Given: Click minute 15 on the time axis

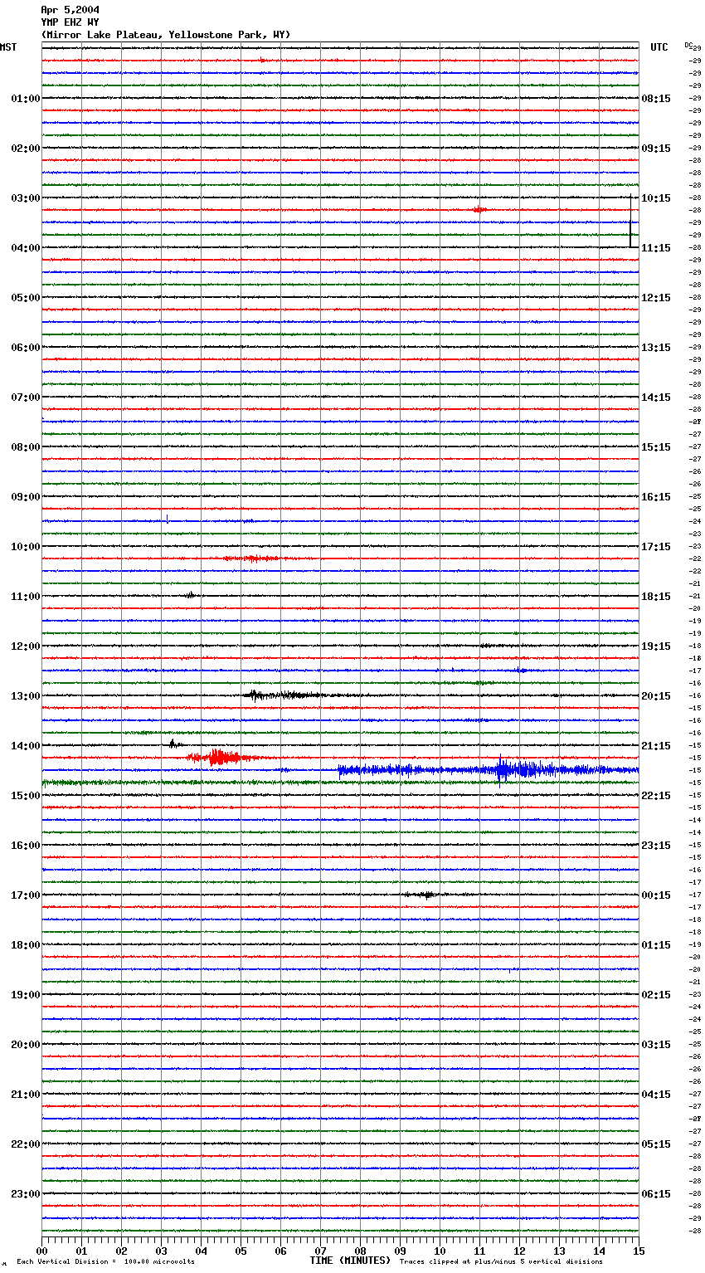Looking at the screenshot, I should pyautogui.click(x=639, y=1251).
